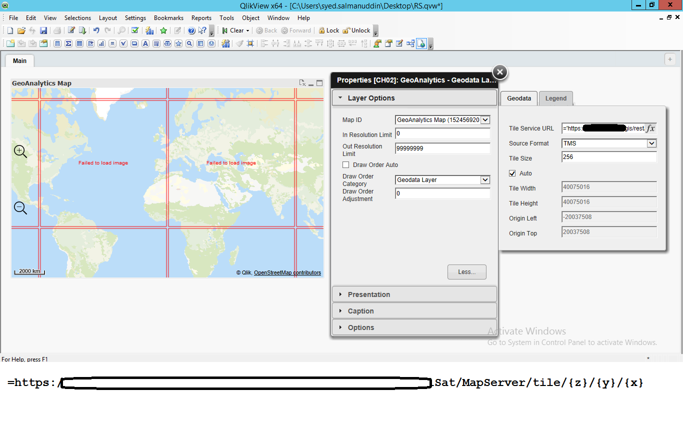This screenshot has height=422, width=683.
Task: Click the Tile Size input field
Action: 609,157
